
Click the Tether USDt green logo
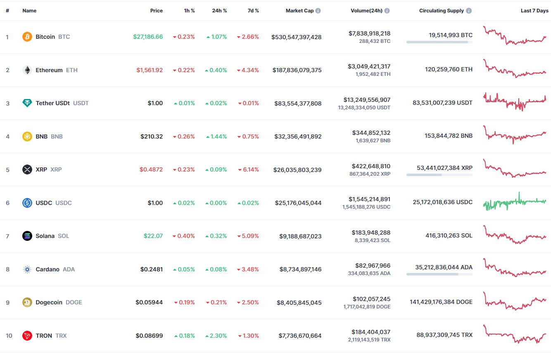(27, 103)
